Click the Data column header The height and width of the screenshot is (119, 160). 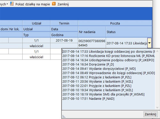coord(64,29)
